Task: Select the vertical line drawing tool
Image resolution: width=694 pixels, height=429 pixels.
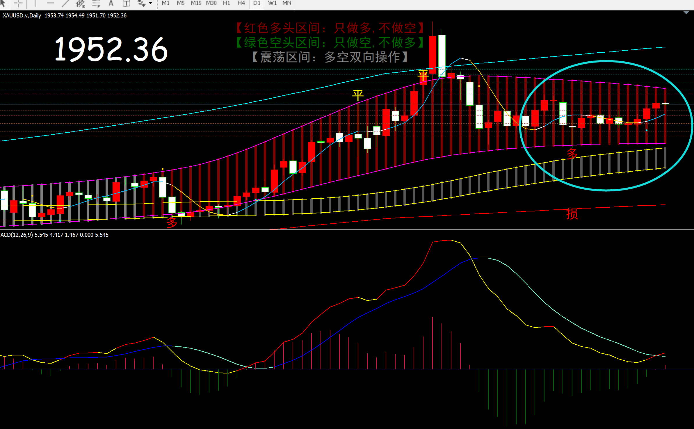Action: coord(35,3)
